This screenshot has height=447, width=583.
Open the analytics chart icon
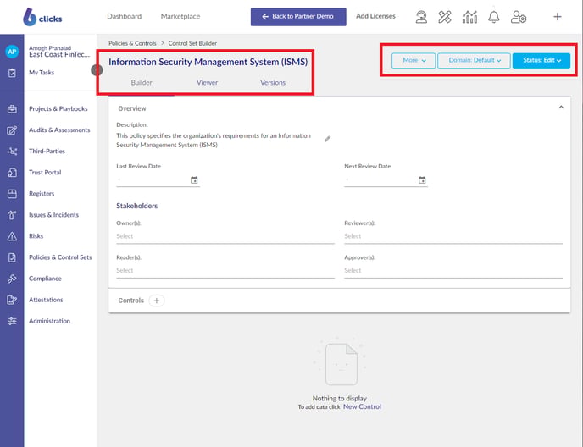click(x=469, y=17)
